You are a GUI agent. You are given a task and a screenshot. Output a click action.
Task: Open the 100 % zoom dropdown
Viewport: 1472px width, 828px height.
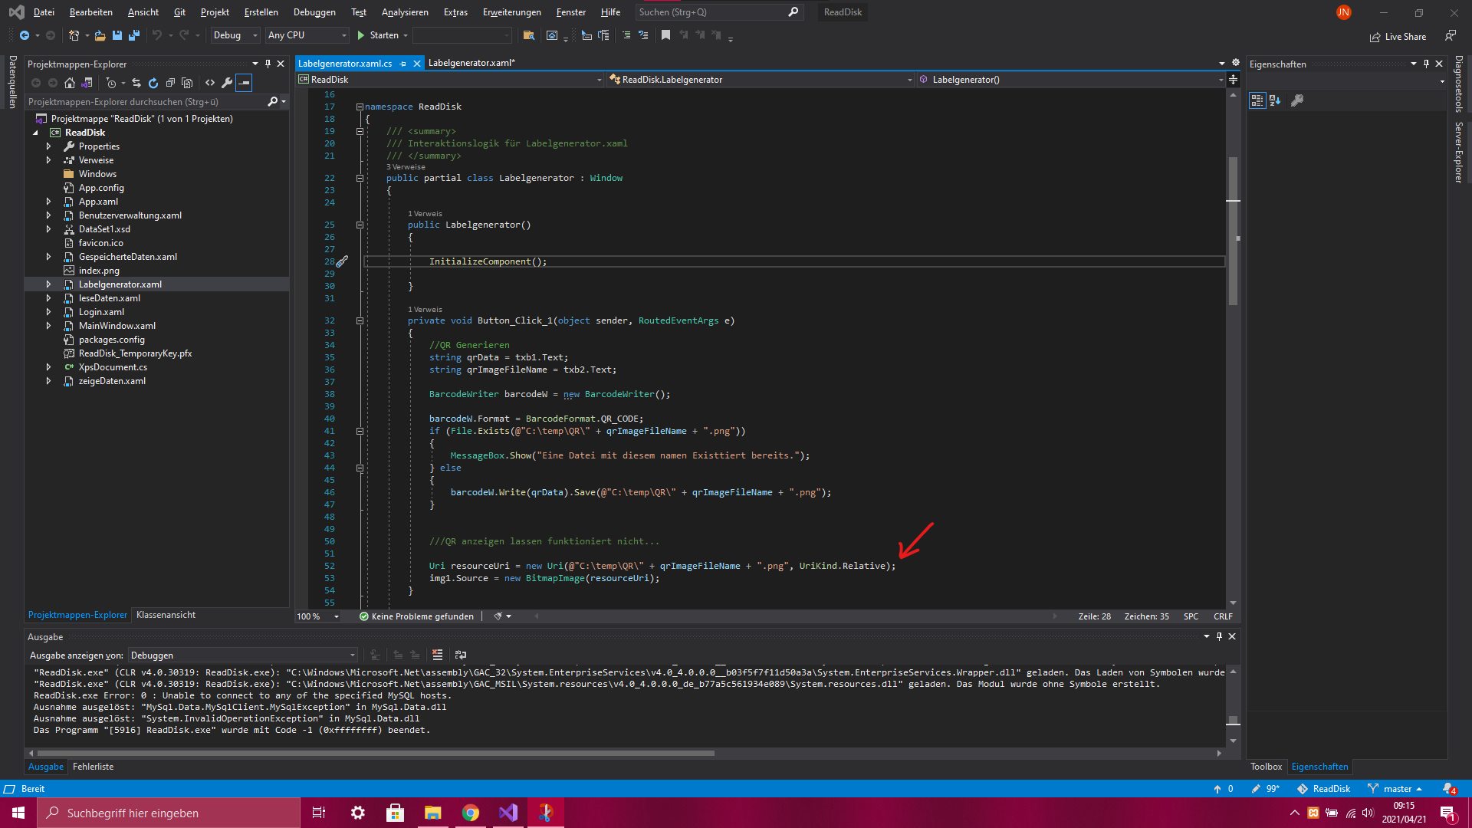click(318, 616)
